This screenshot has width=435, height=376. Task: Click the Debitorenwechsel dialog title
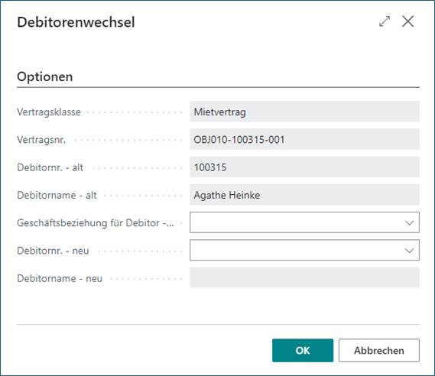(76, 22)
